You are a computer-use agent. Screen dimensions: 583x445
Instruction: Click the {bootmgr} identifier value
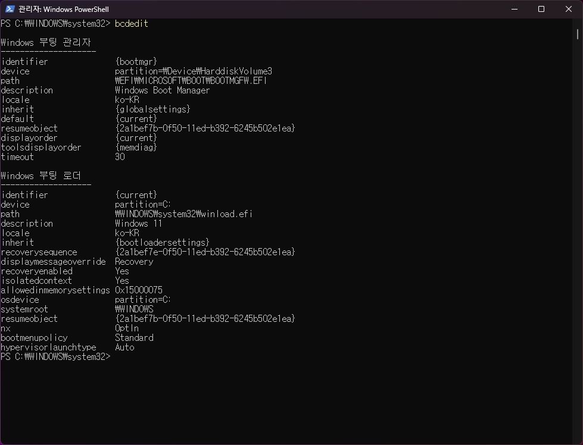coord(136,62)
